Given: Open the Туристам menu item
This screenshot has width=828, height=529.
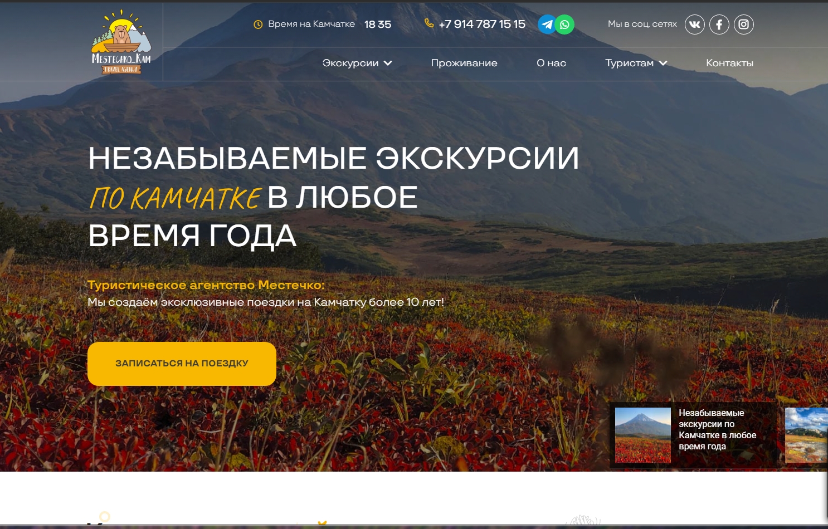Looking at the screenshot, I should [x=630, y=63].
